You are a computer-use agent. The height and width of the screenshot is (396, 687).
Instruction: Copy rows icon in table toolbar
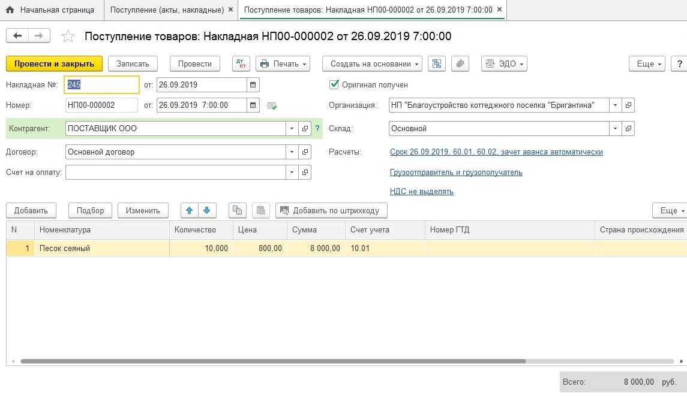tap(238, 210)
